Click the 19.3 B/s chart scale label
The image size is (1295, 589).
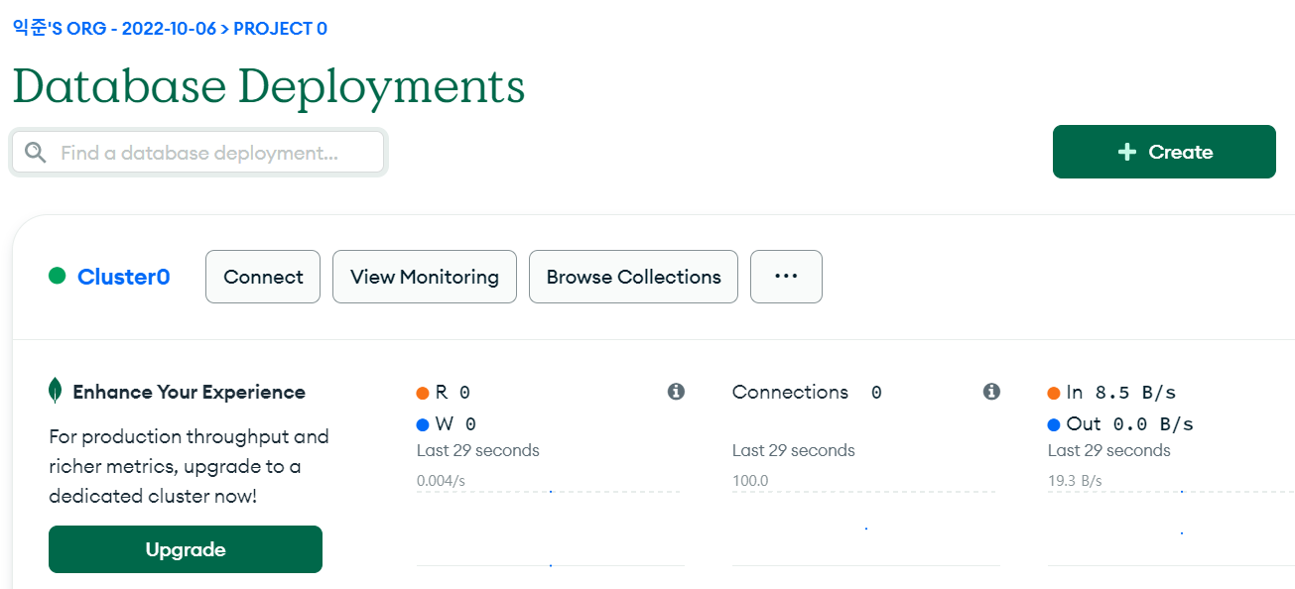(x=1075, y=481)
